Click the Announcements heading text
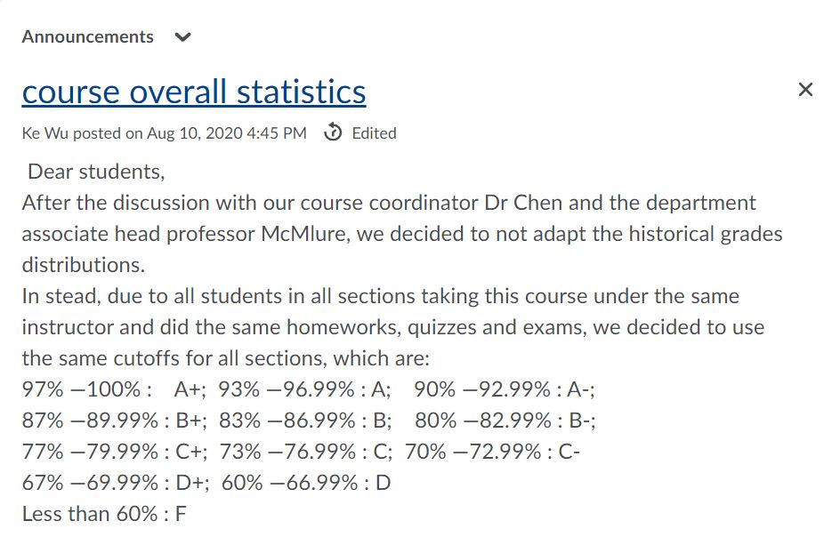Image resolution: width=840 pixels, height=553 pixels. coord(87,37)
